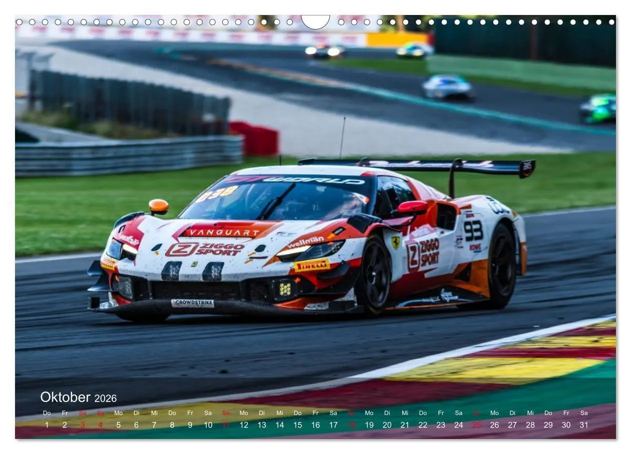Click the PIRELLI sticker on the front bumper
Screen dimensions: 631x454
pyautogui.click(x=311, y=265)
